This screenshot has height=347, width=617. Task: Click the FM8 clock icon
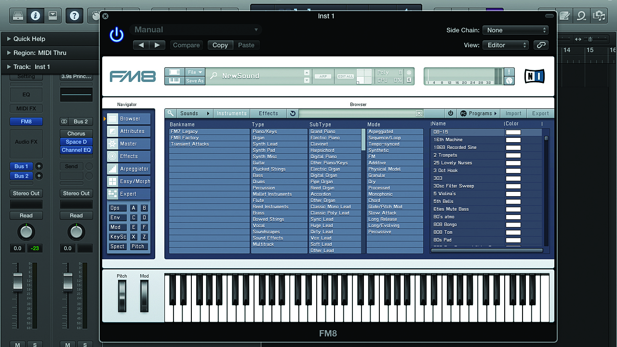pos(509,81)
